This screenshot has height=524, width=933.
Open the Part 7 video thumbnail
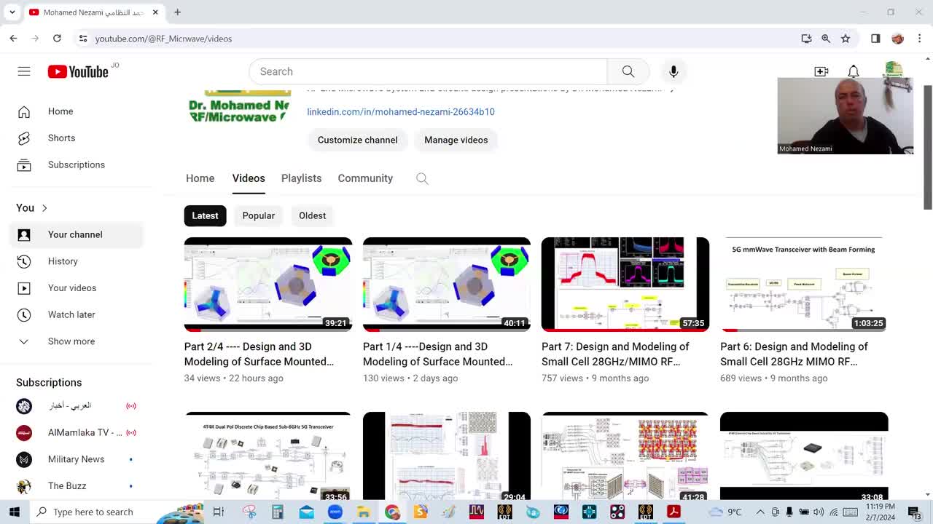tap(625, 284)
